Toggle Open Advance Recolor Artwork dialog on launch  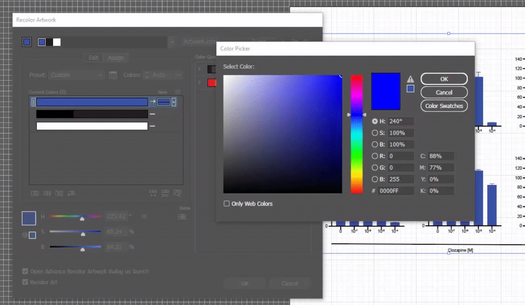[x=25, y=271]
